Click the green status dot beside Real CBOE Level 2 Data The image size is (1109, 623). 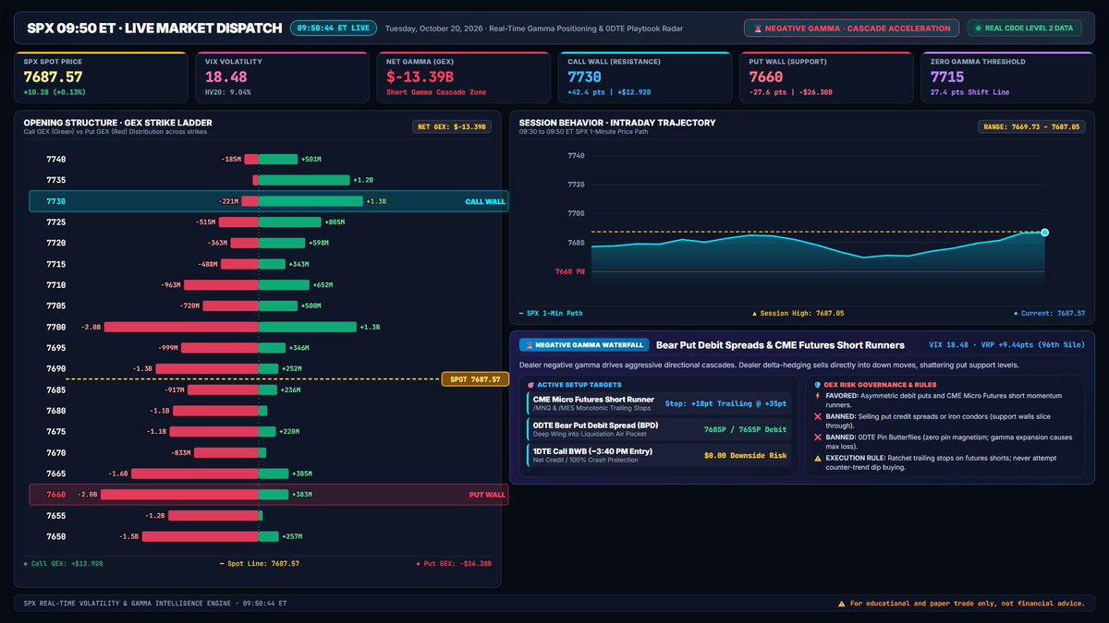(978, 29)
